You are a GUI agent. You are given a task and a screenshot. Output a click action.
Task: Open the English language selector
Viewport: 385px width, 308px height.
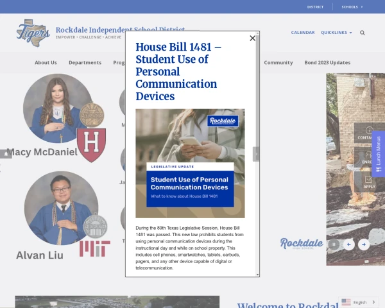359,302
